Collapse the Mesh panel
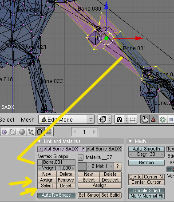Viewport: 174px width, 202px height. (130, 141)
